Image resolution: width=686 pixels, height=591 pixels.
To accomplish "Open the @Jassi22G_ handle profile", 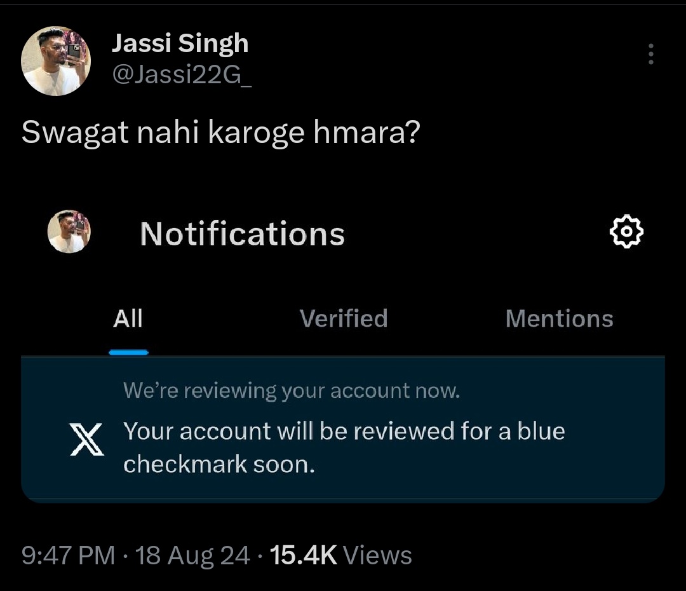I will tap(182, 74).
